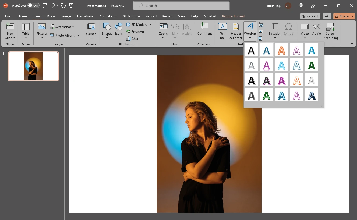This screenshot has height=220, width=357.
Task: Pick the orange fill WordArt style
Action: [281, 50]
